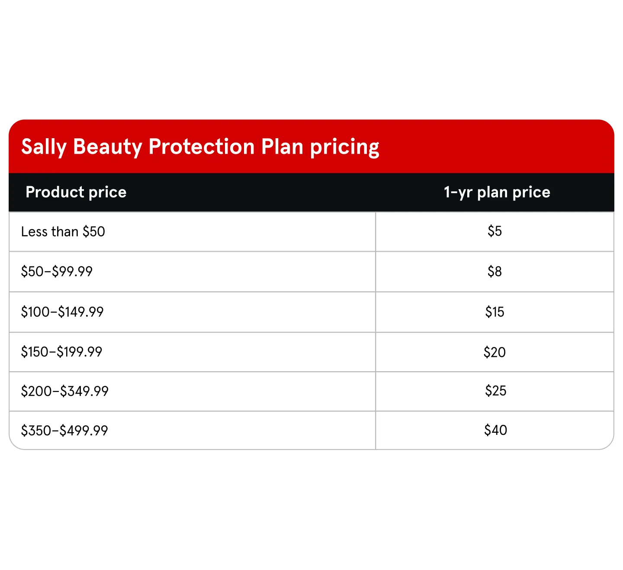Image resolution: width=623 pixels, height=570 pixels.
Task: Select the $350–$499.99 price range cell
Action: point(64,430)
